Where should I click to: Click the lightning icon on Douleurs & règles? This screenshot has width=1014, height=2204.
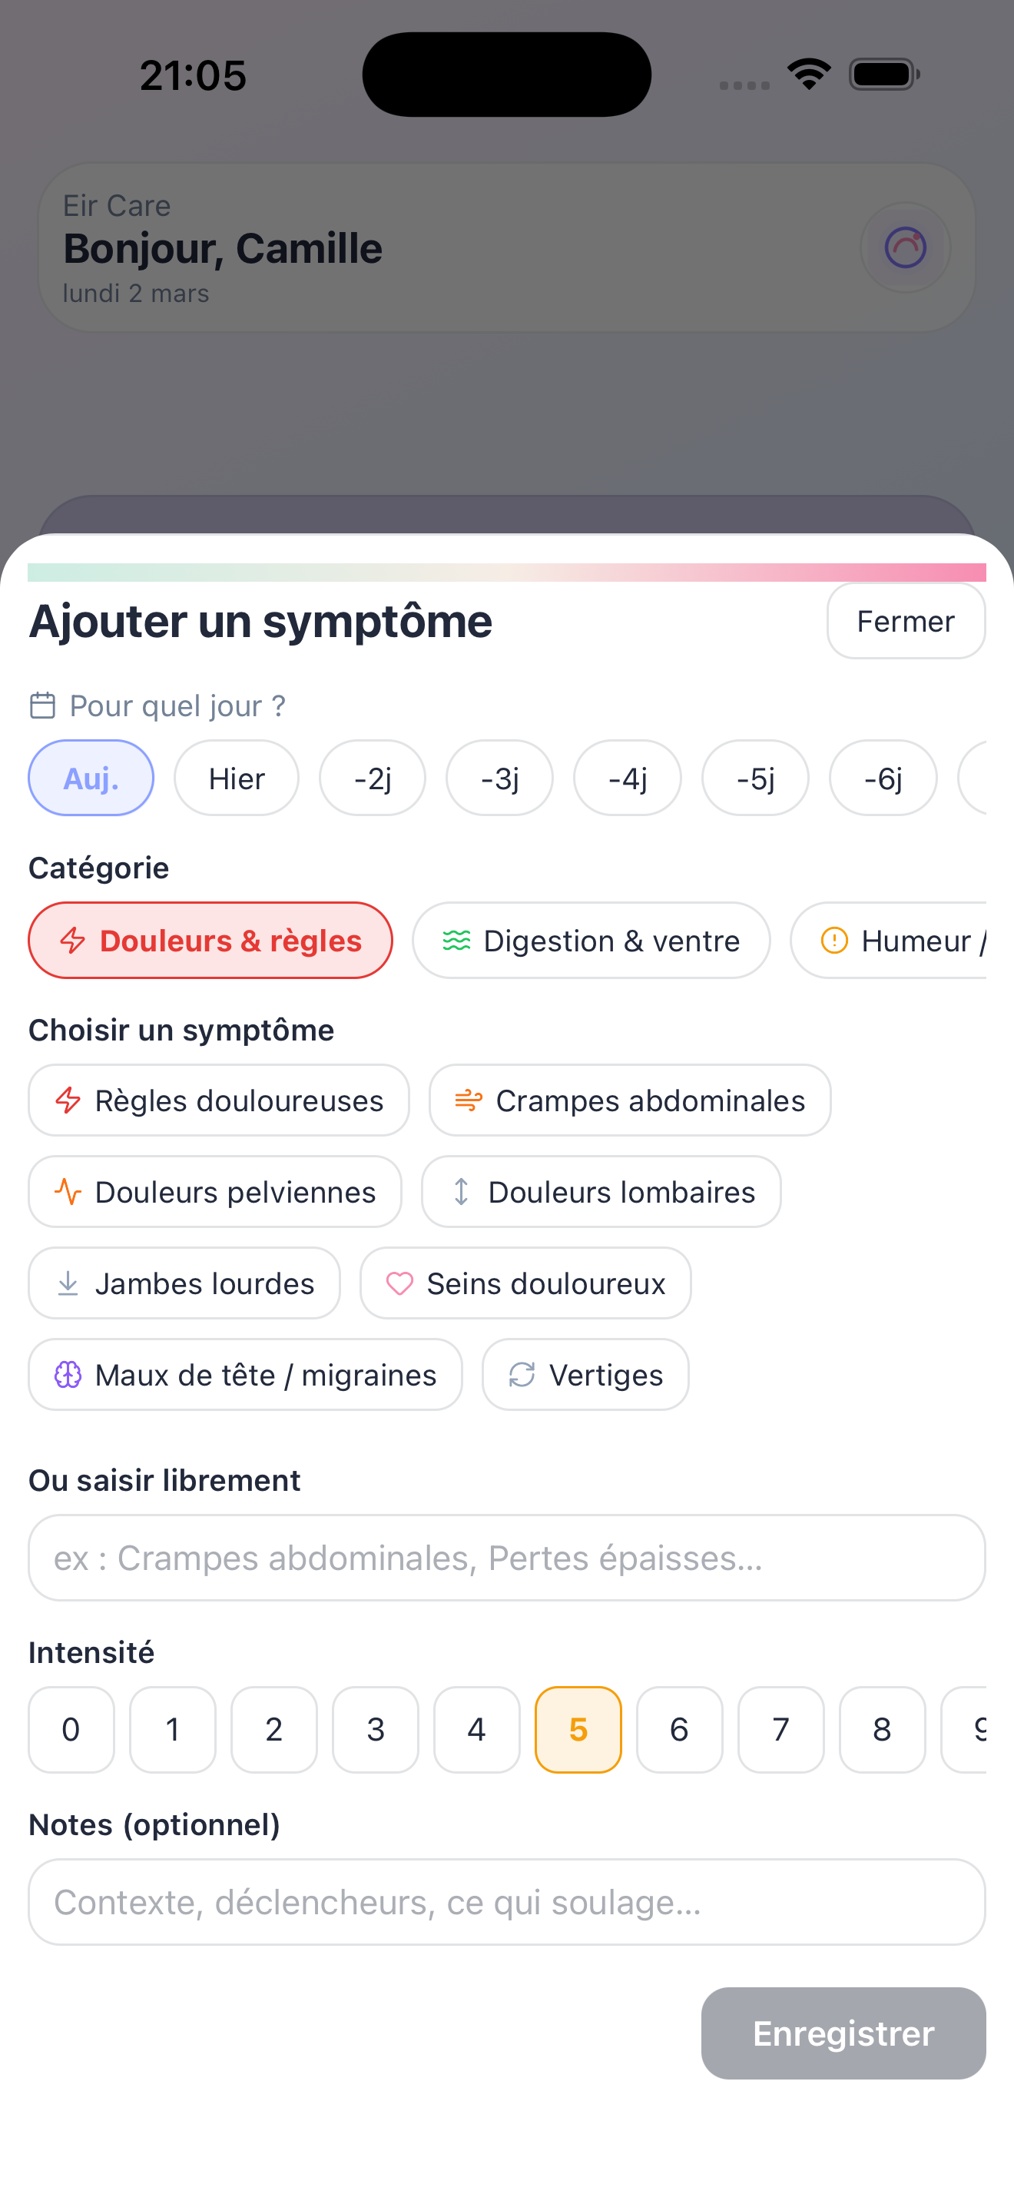click(x=73, y=939)
